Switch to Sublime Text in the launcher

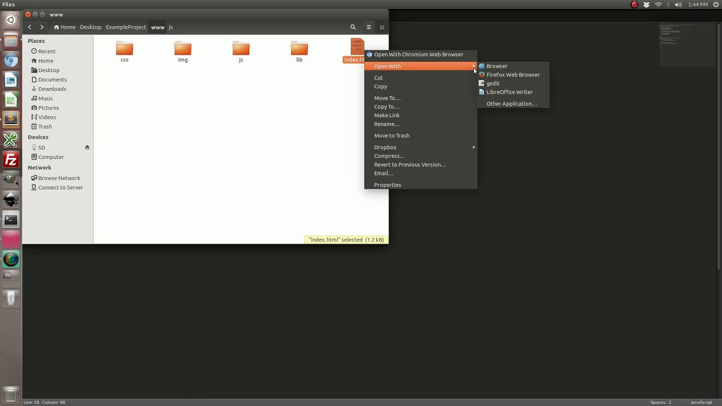[11, 120]
